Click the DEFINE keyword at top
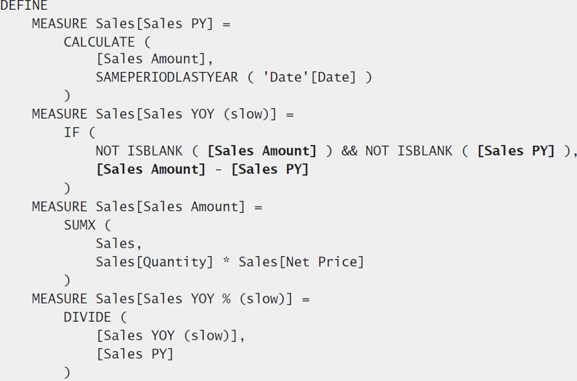This screenshot has height=381, width=577. [x=24, y=5]
